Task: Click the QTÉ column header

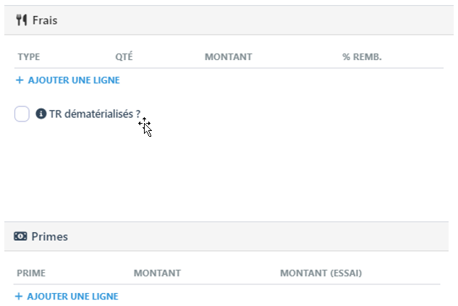Action: (124, 56)
